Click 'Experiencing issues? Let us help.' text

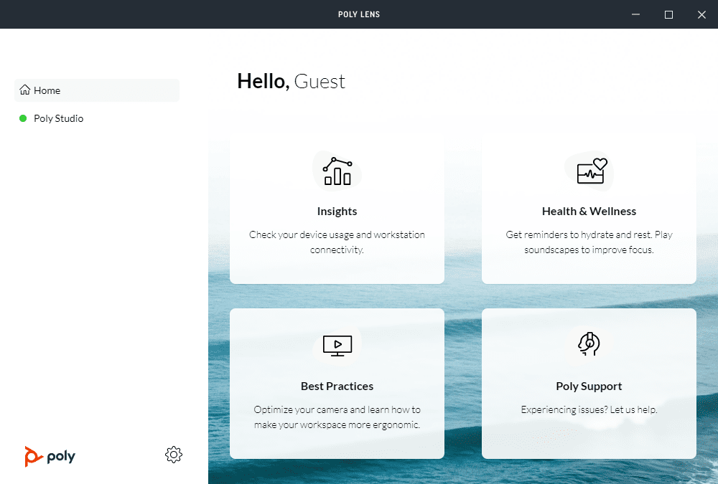click(x=589, y=409)
